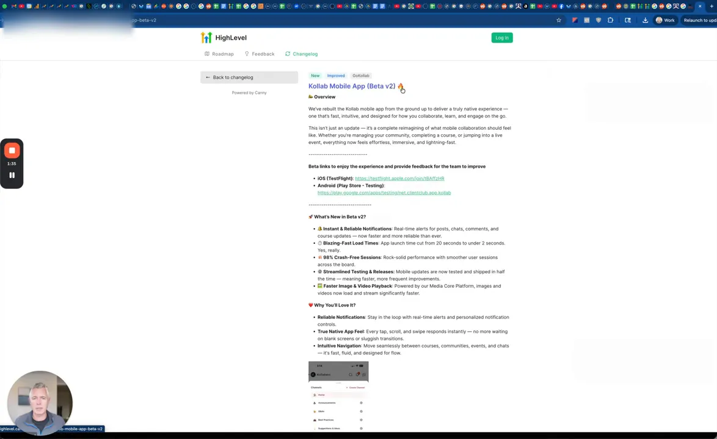
Task: Bookmark this page with the star icon
Action: click(558, 20)
